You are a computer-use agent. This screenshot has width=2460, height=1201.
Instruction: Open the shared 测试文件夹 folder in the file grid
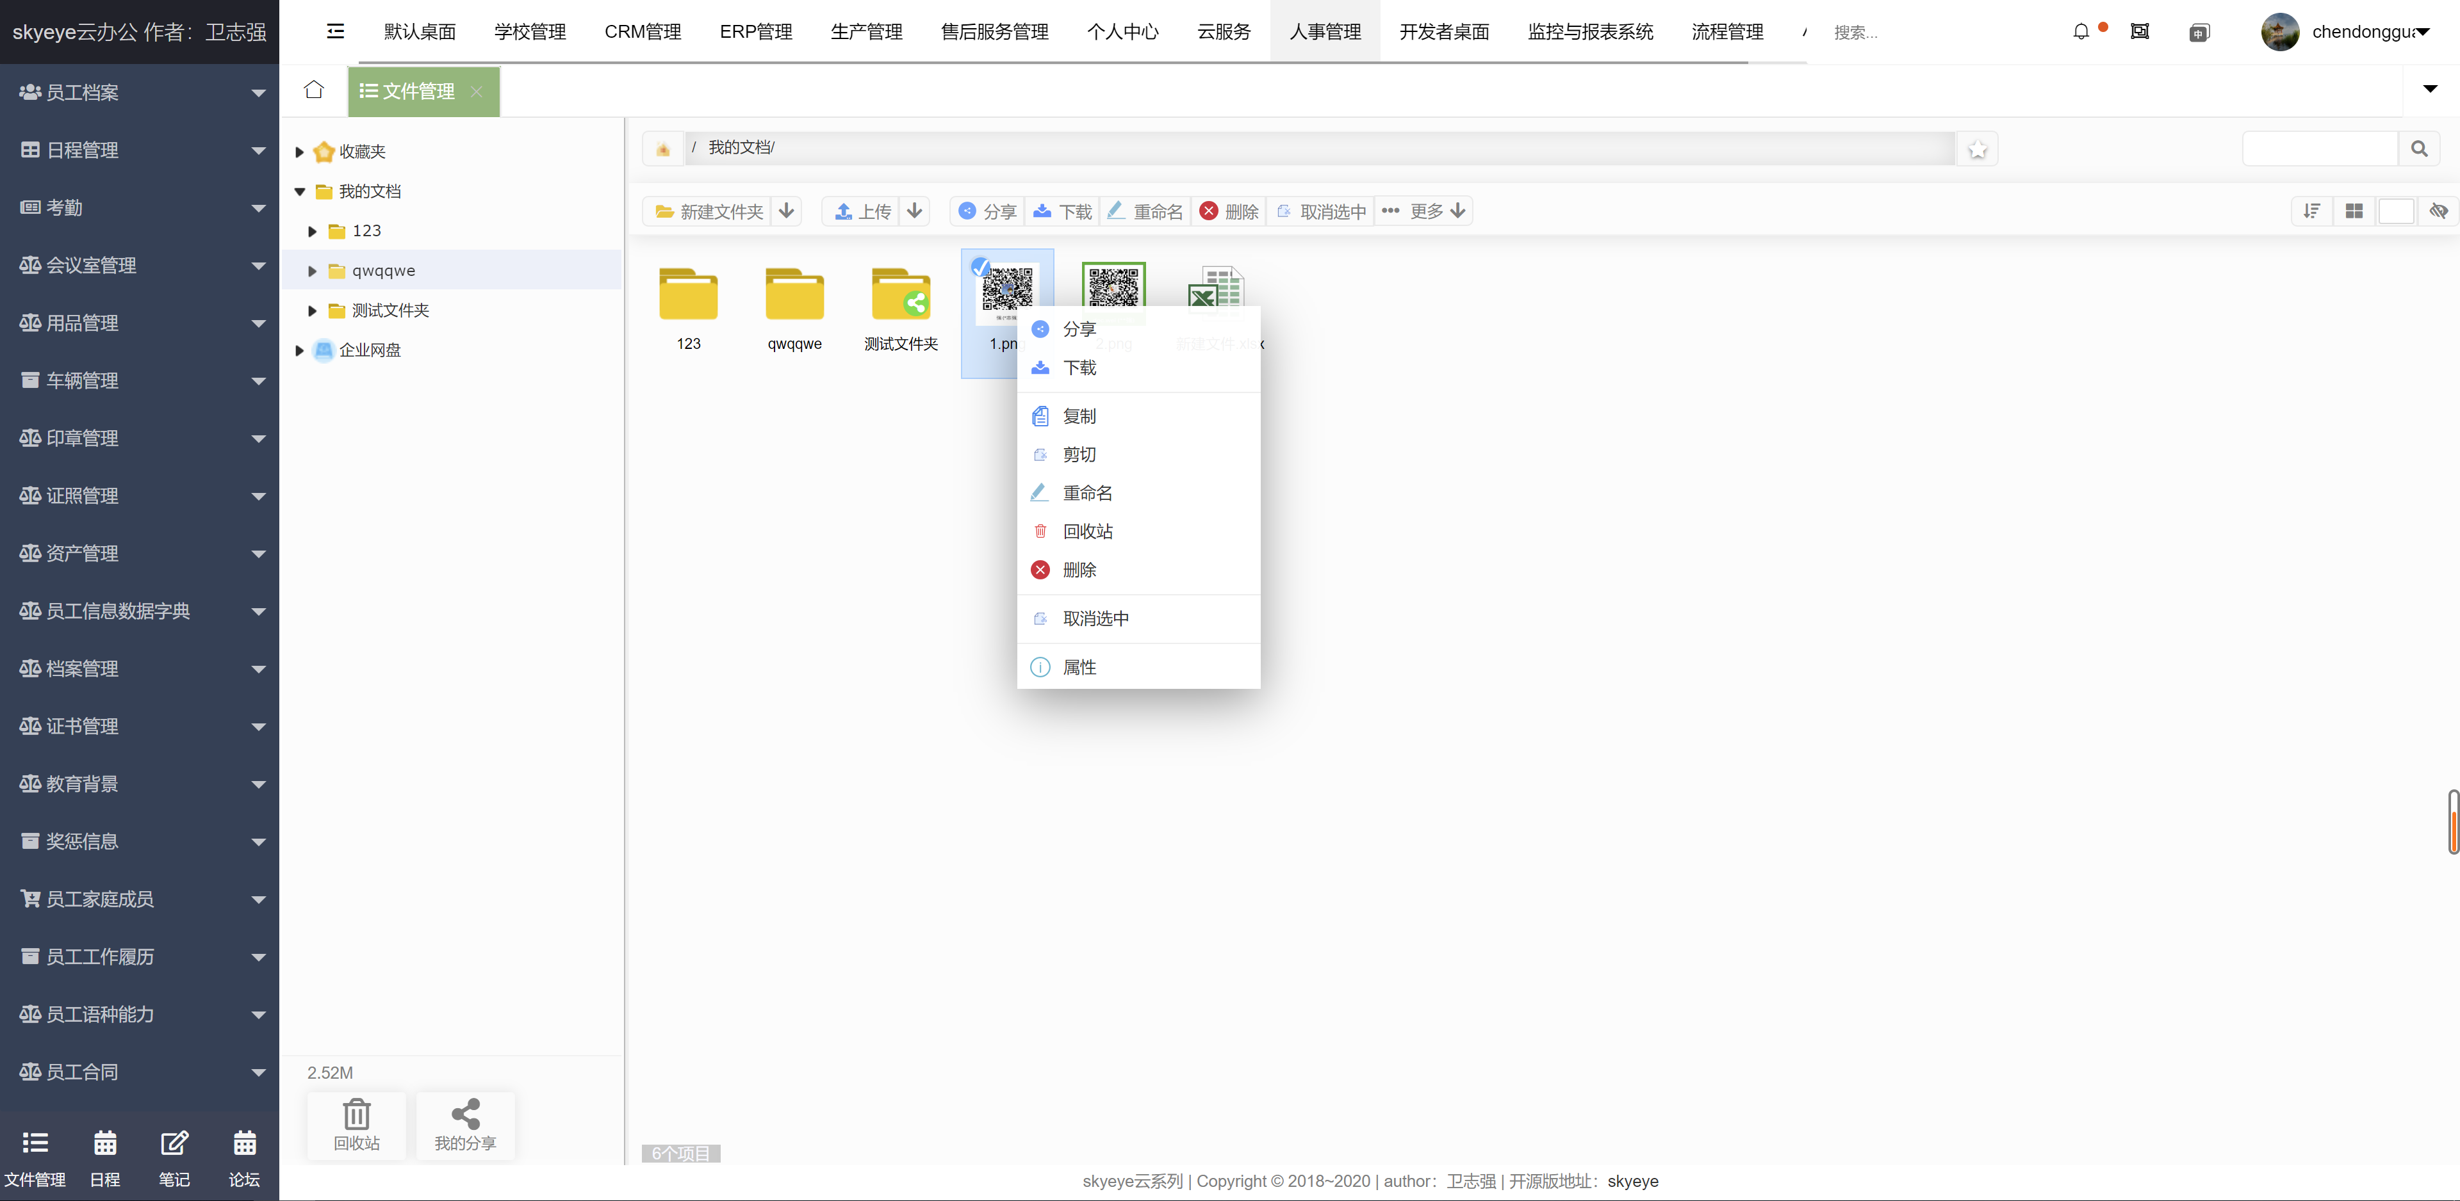tap(901, 294)
